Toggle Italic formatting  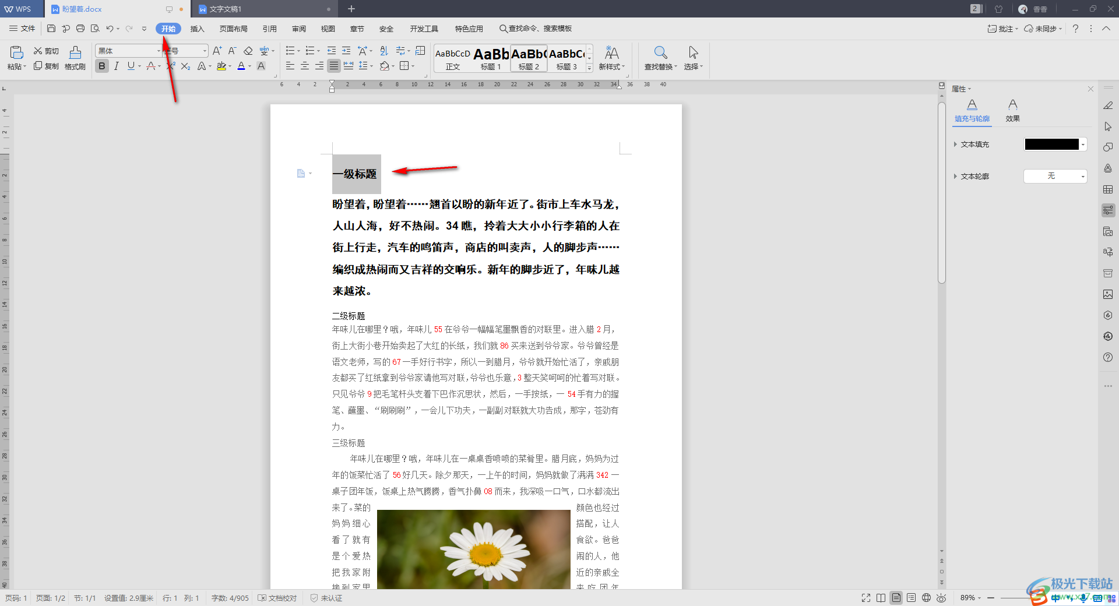point(117,66)
